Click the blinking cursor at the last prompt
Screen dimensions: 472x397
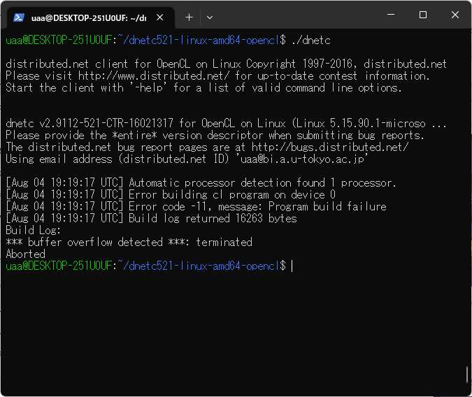tap(292, 266)
